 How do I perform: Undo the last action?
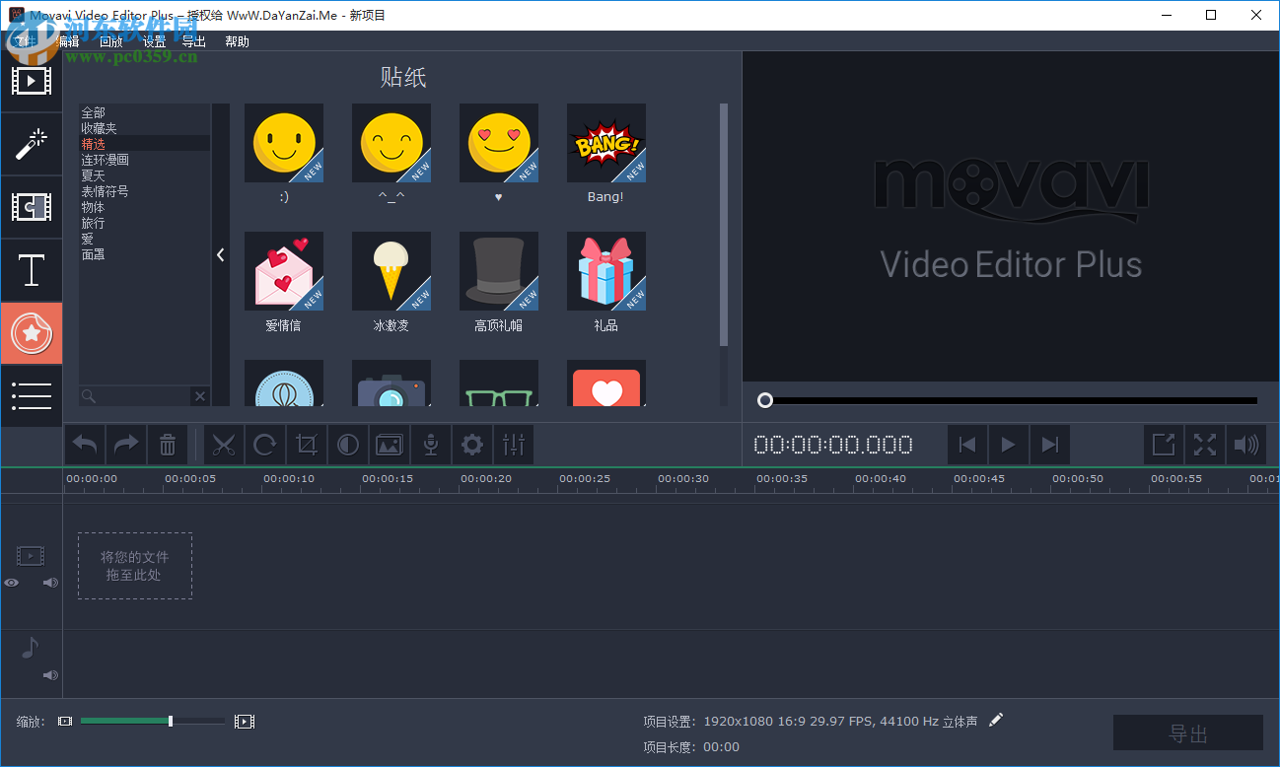pos(84,444)
